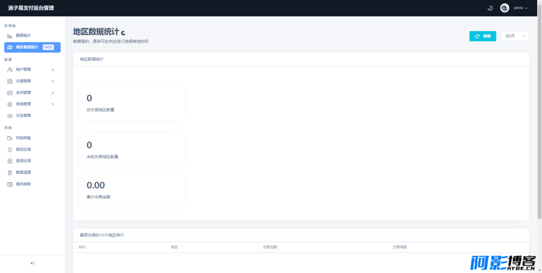542x273 pixels.
Task: Click the 风控记录 shield icon
Action: pos(9,150)
